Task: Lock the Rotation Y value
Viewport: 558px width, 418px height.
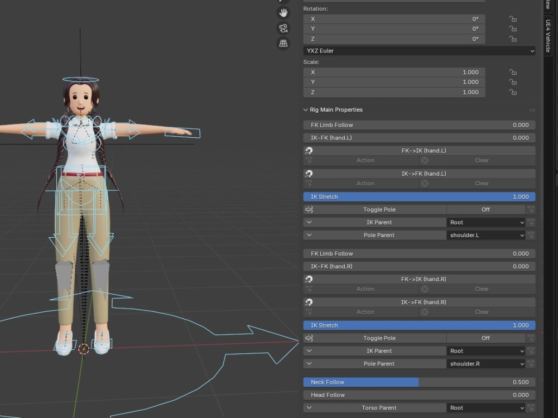Action: pyautogui.click(x=513, y=29)
